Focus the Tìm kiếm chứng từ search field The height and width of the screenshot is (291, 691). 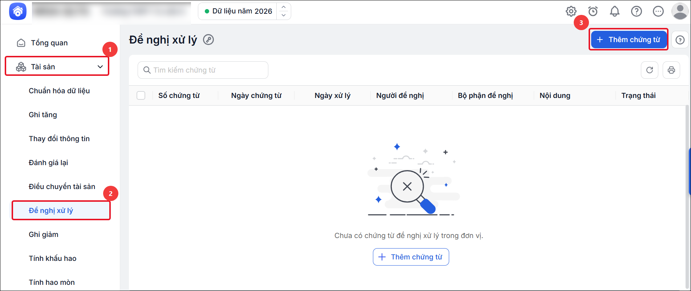203,70
